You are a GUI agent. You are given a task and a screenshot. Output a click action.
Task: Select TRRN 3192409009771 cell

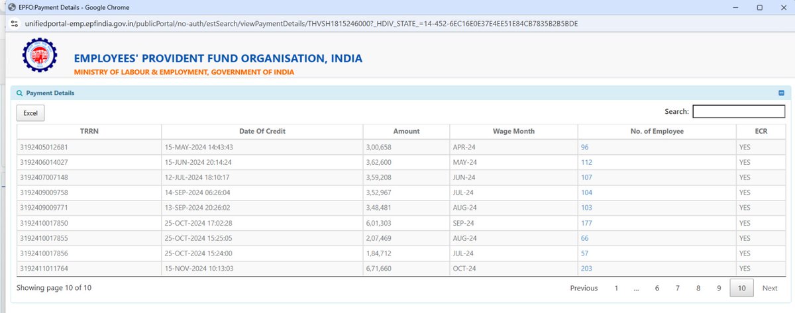[x=89, y=208]
